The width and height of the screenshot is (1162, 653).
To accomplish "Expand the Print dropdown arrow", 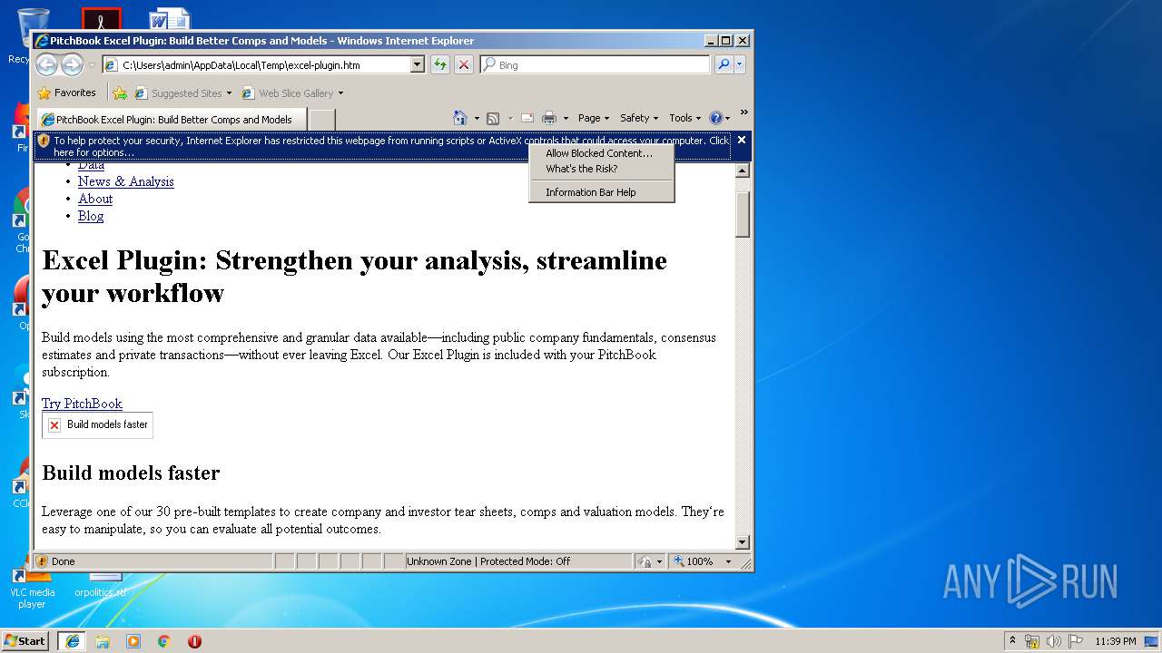I will (x=566, y=119).
